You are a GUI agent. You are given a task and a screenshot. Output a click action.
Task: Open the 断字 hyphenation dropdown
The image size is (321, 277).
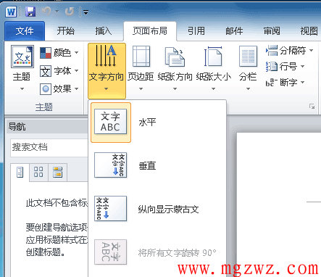pos(285,83)
